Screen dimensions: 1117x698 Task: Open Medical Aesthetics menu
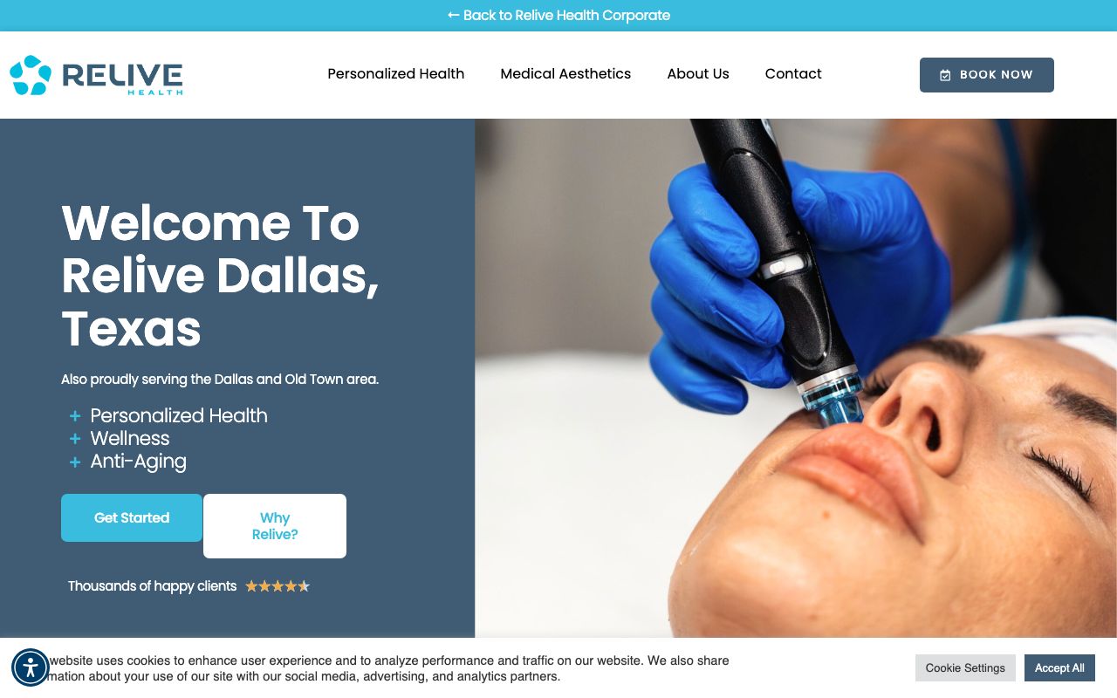tap(565, 74)
